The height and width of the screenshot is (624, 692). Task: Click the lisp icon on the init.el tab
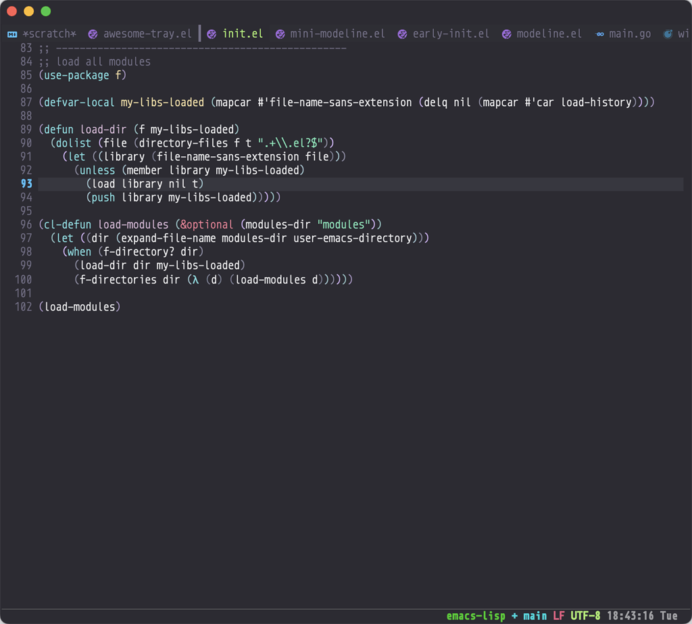[x=212, y=33]
